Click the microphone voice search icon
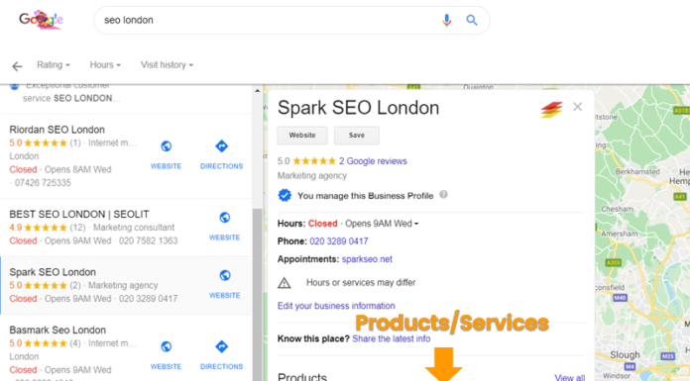 [x=446, y=20]
